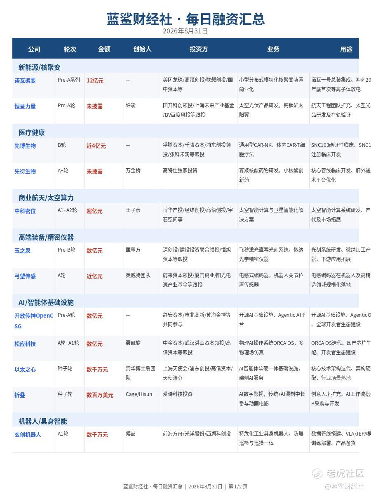
Task: Click the 玉之泉 company link
Action: pyautogui.click(x=23, y=251)
